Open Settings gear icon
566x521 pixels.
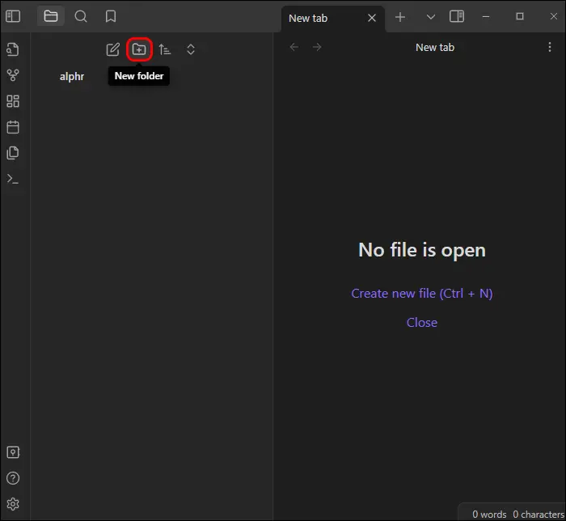point(13,504)
